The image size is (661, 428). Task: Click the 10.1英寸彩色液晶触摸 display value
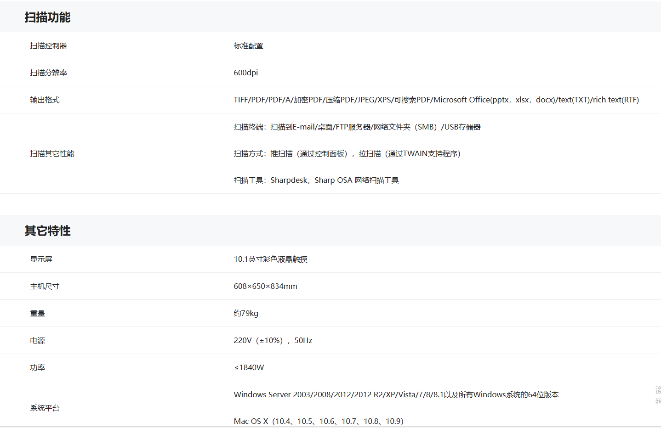(x=270, y=259)
